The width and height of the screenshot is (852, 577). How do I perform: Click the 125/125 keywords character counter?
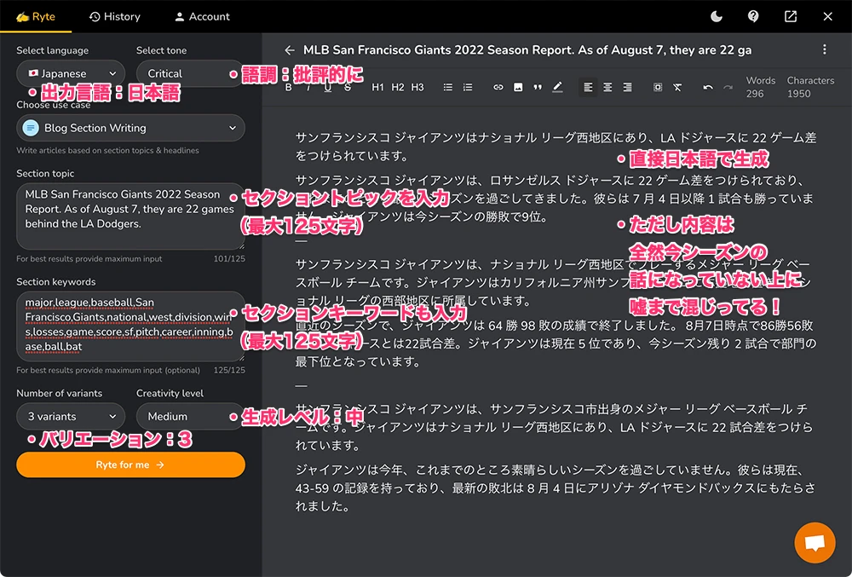[x=229, y=370]
